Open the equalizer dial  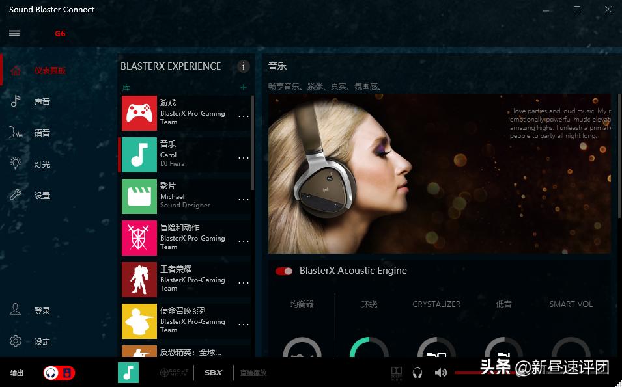[302, 347]
